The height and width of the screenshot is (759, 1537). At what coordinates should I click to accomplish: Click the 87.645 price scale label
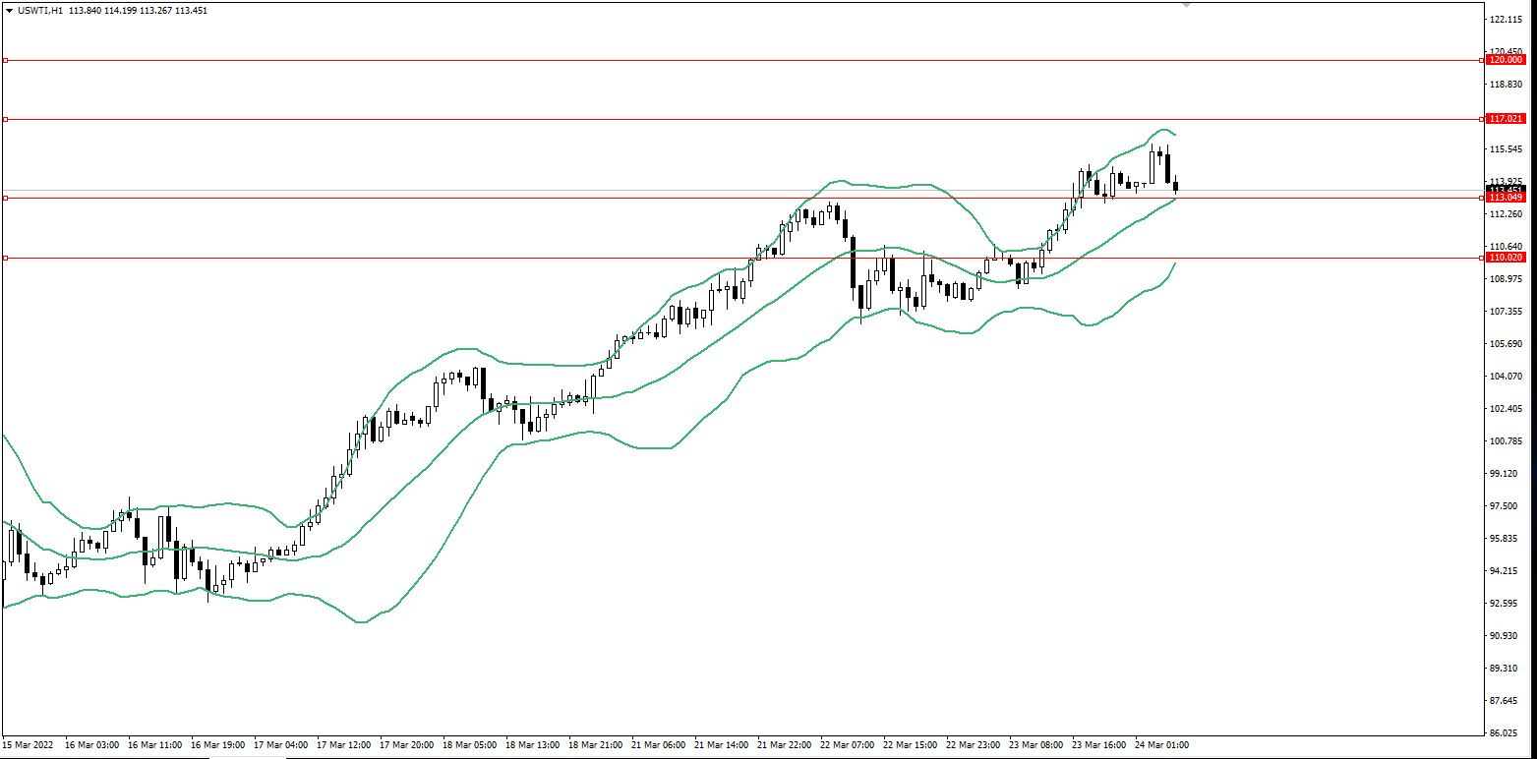point(1504,701)
